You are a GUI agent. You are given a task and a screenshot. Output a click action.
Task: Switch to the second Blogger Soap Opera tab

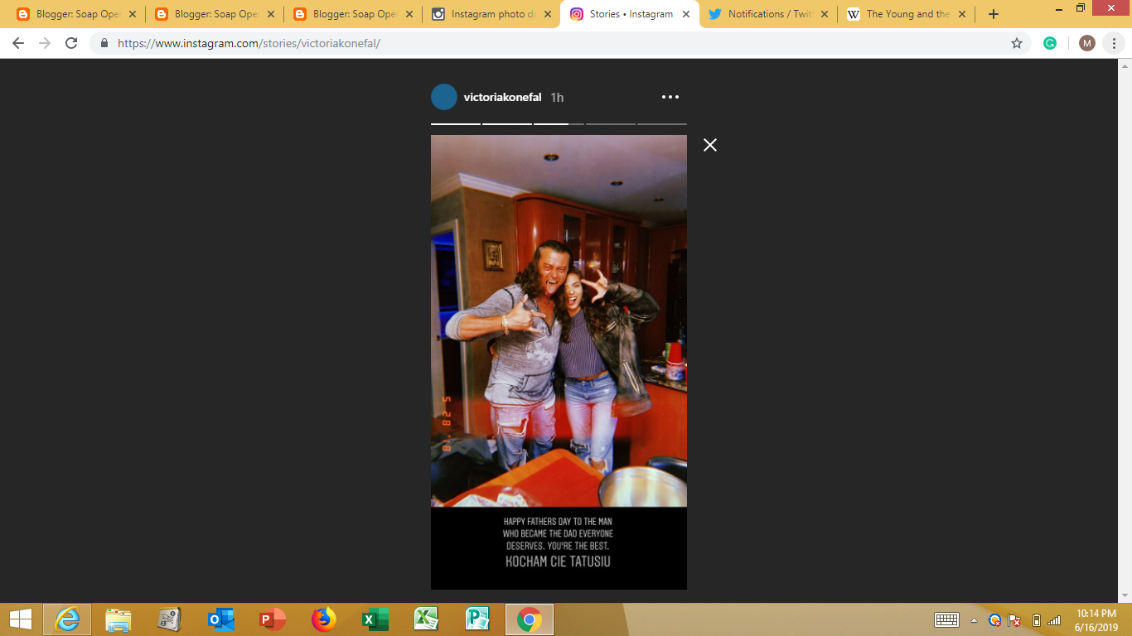click(215, 14)
